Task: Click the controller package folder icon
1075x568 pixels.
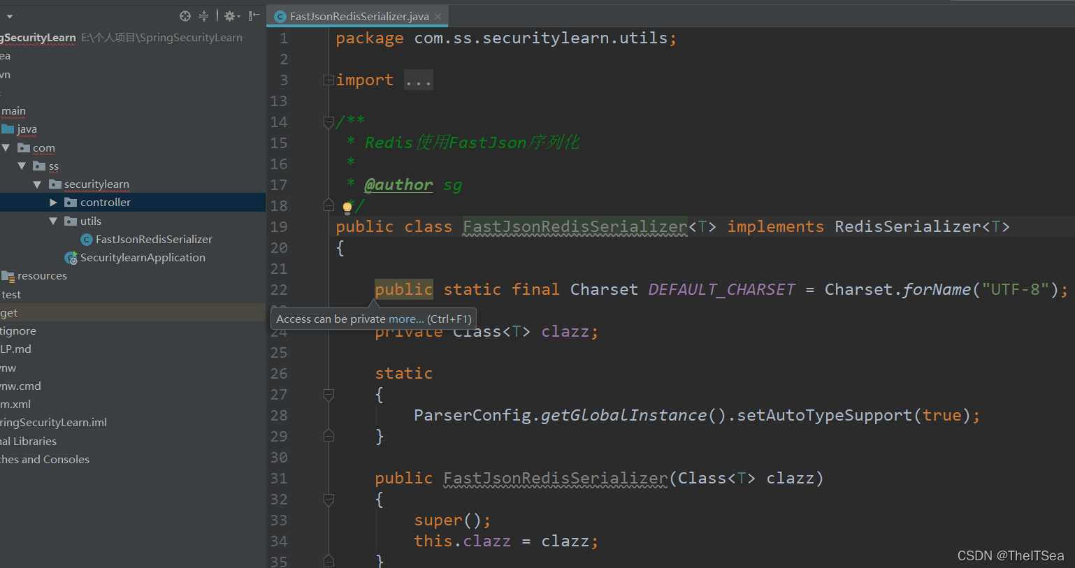Action: click(71, 202)
